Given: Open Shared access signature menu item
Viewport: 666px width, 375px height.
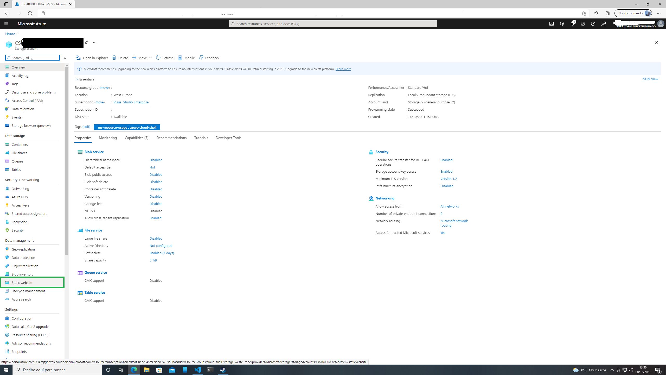Looking at the screenshot, I should [x=32, y=214].
